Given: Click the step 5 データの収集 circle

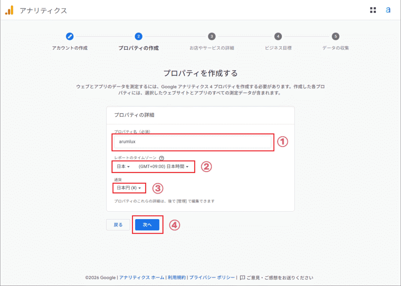Looking at the screenshot, I should [335, 36].
